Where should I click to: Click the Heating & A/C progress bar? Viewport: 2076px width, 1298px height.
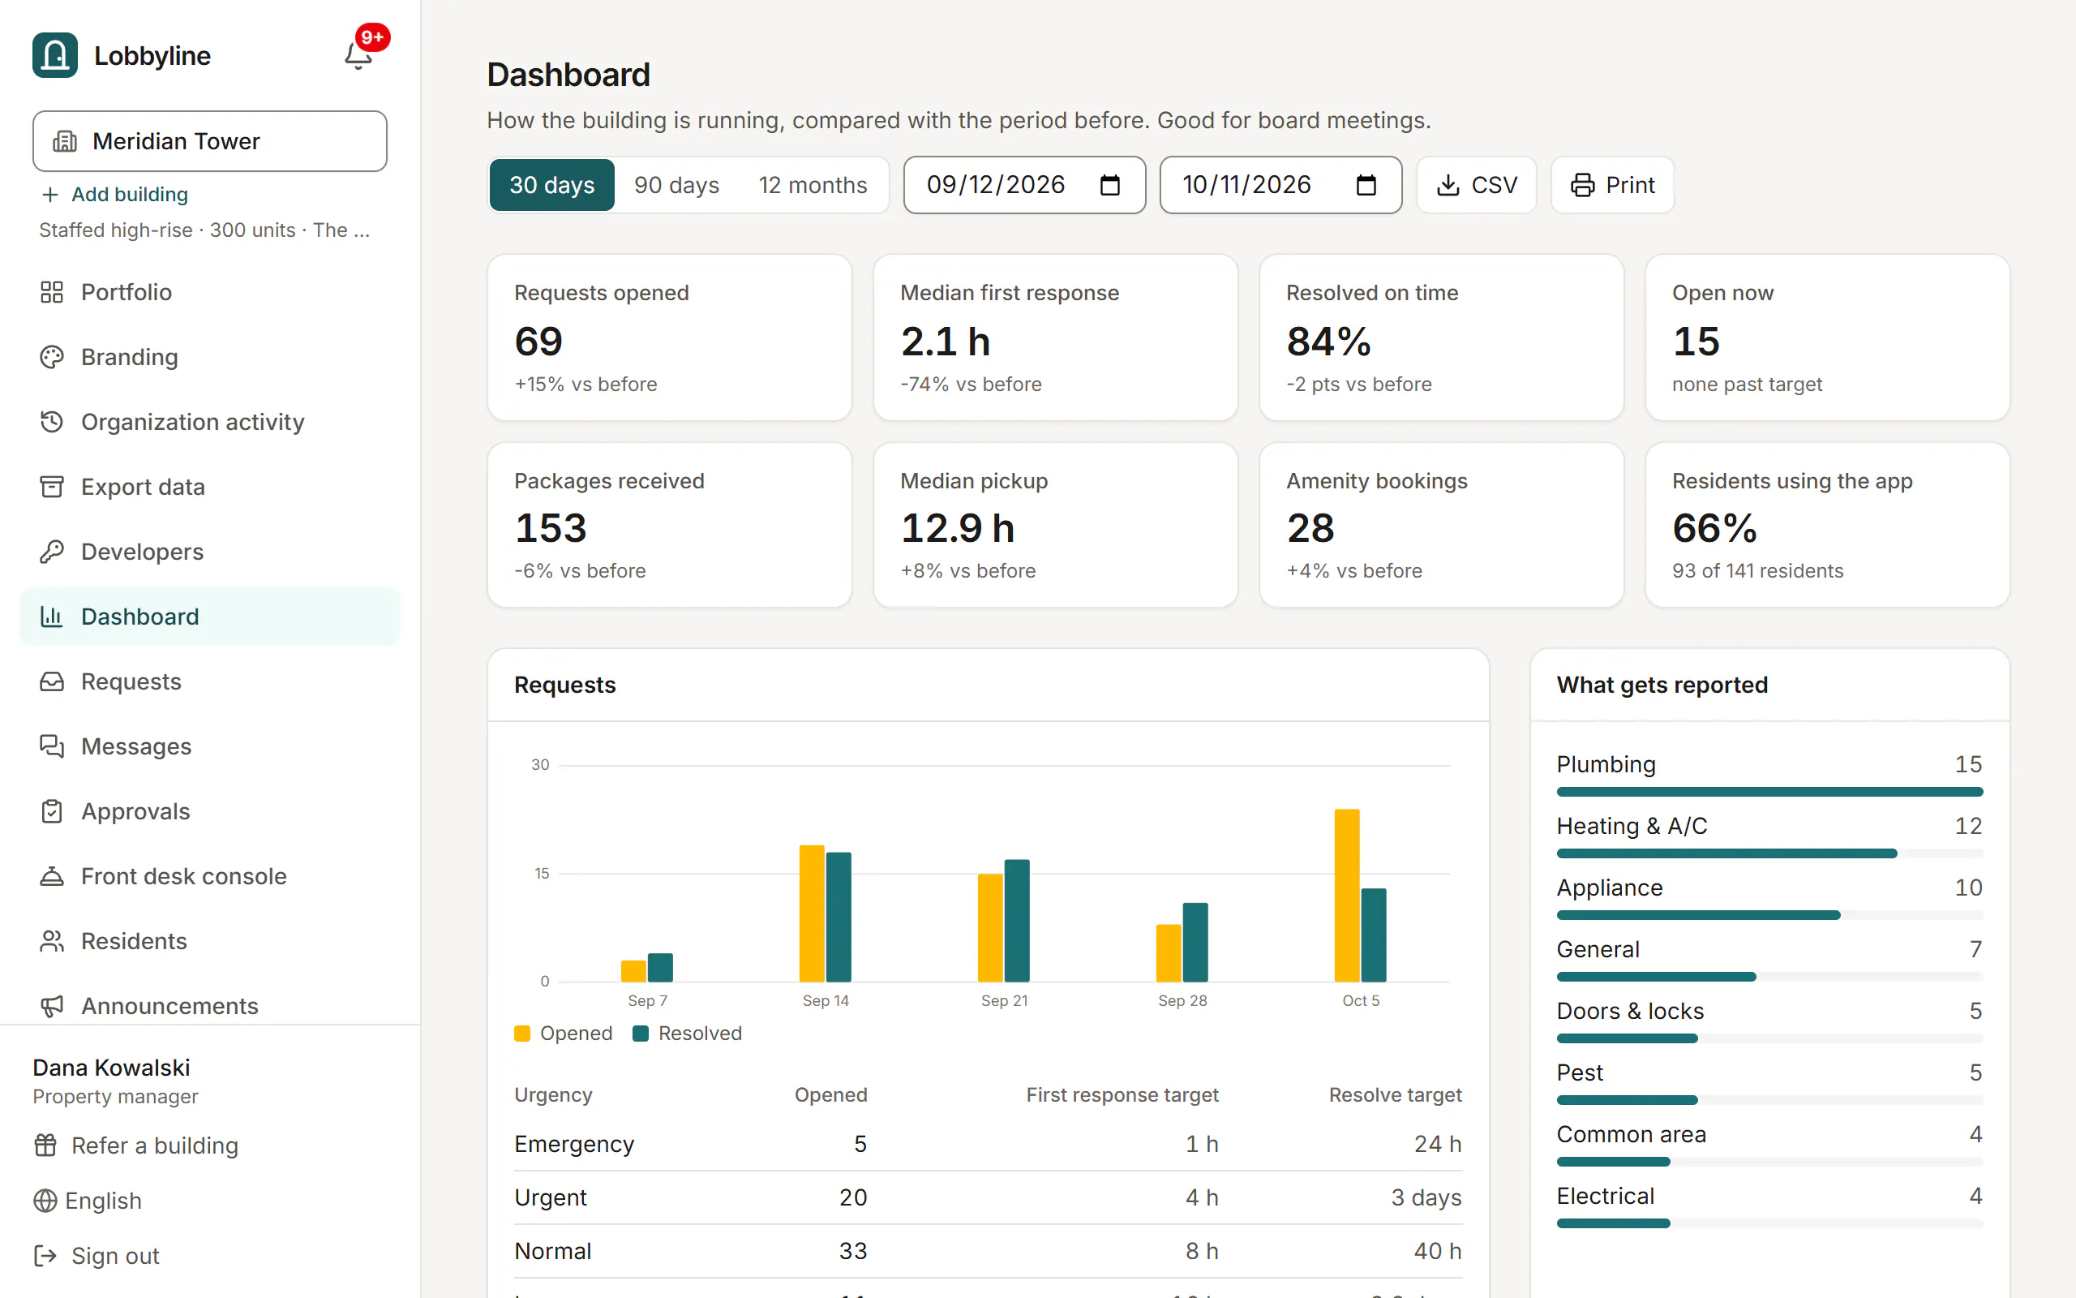(x=1769, y=853)
